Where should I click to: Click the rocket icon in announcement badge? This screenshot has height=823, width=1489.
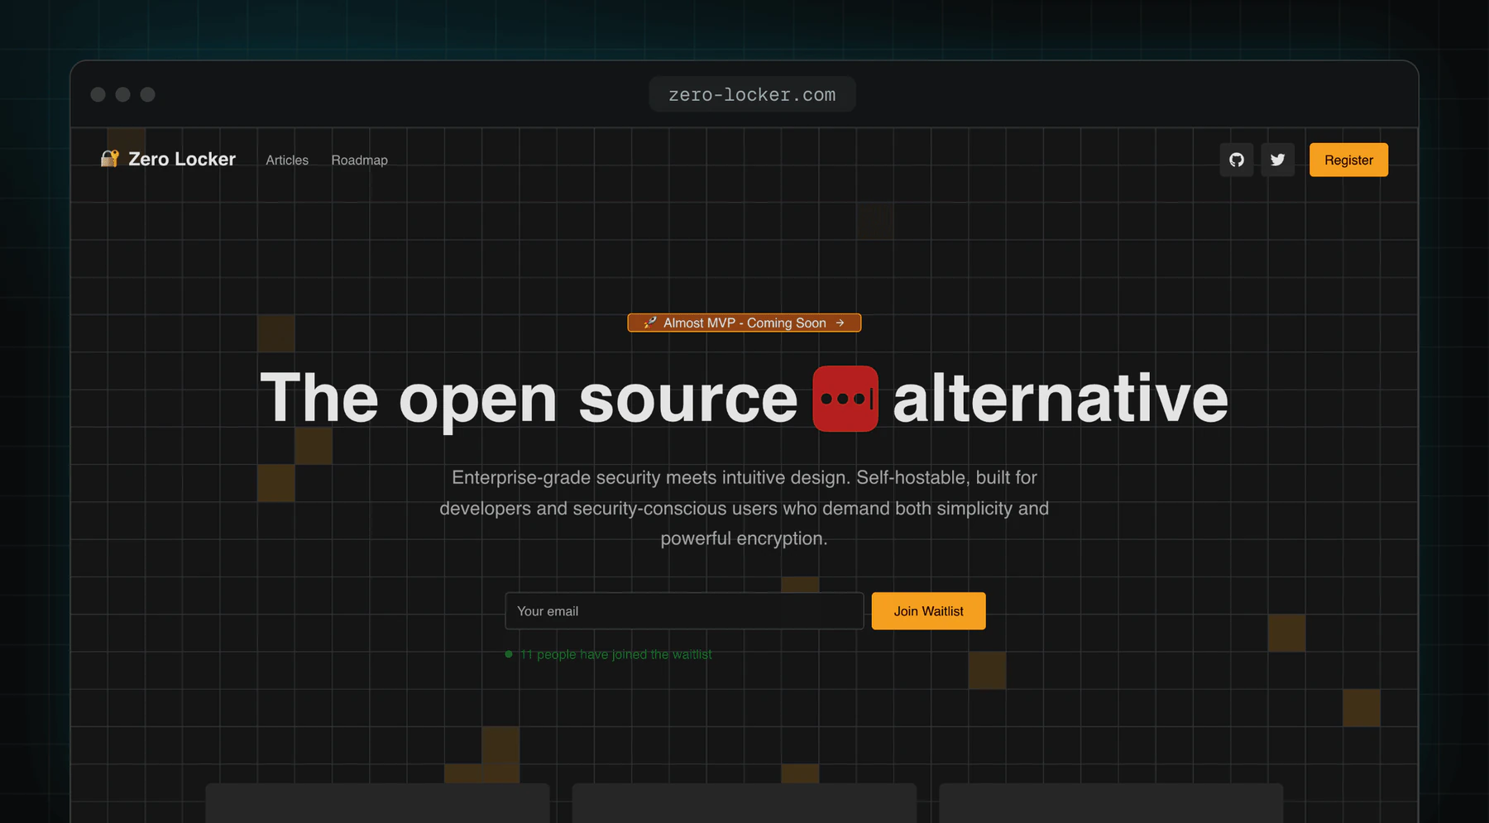point(650,323)
